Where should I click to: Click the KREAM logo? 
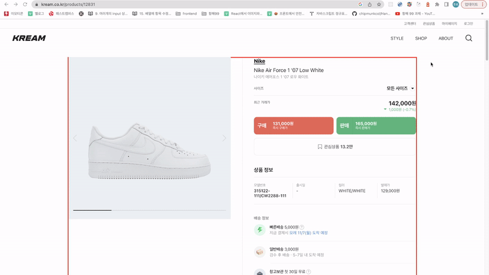(29, 38)
